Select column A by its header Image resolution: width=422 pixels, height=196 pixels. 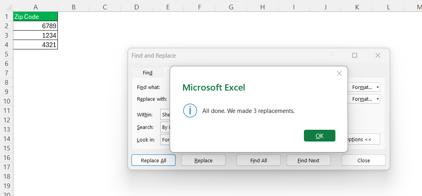tap(35, 7)
